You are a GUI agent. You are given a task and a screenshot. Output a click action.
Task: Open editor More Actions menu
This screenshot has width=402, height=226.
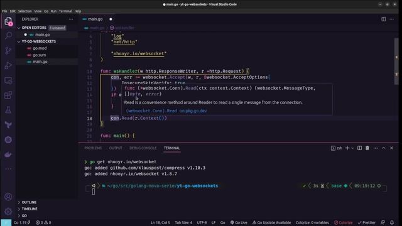391,19
